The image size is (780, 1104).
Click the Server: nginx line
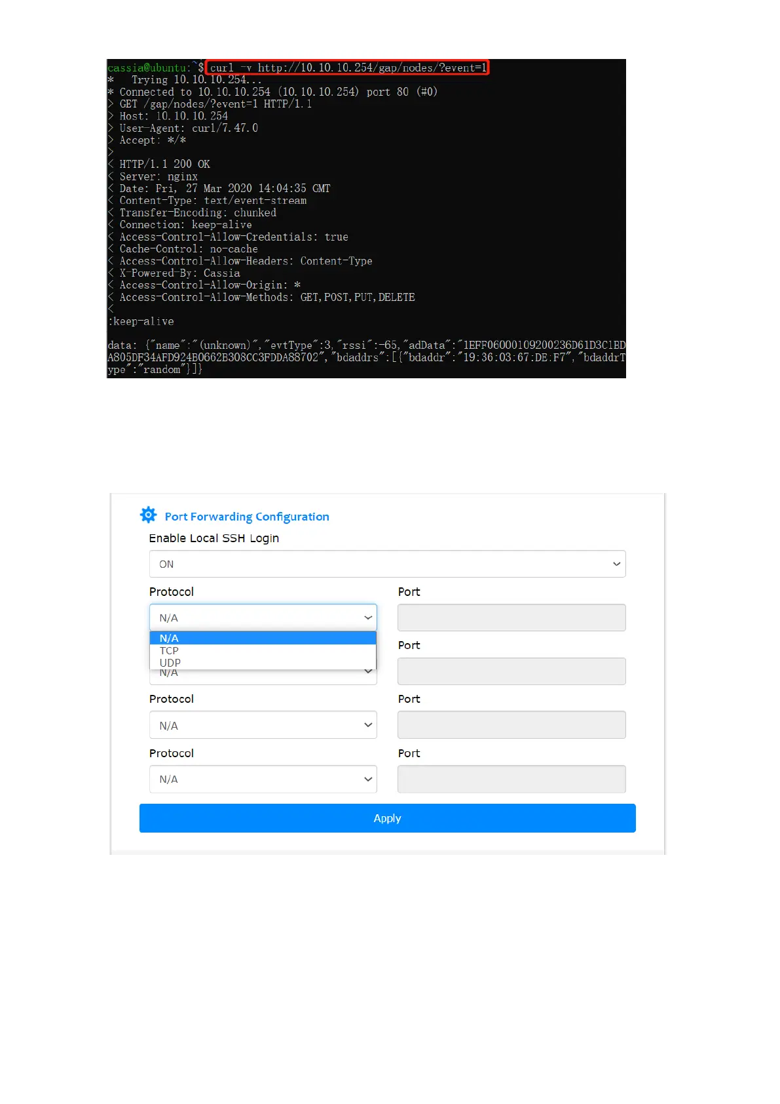(153, 176)
